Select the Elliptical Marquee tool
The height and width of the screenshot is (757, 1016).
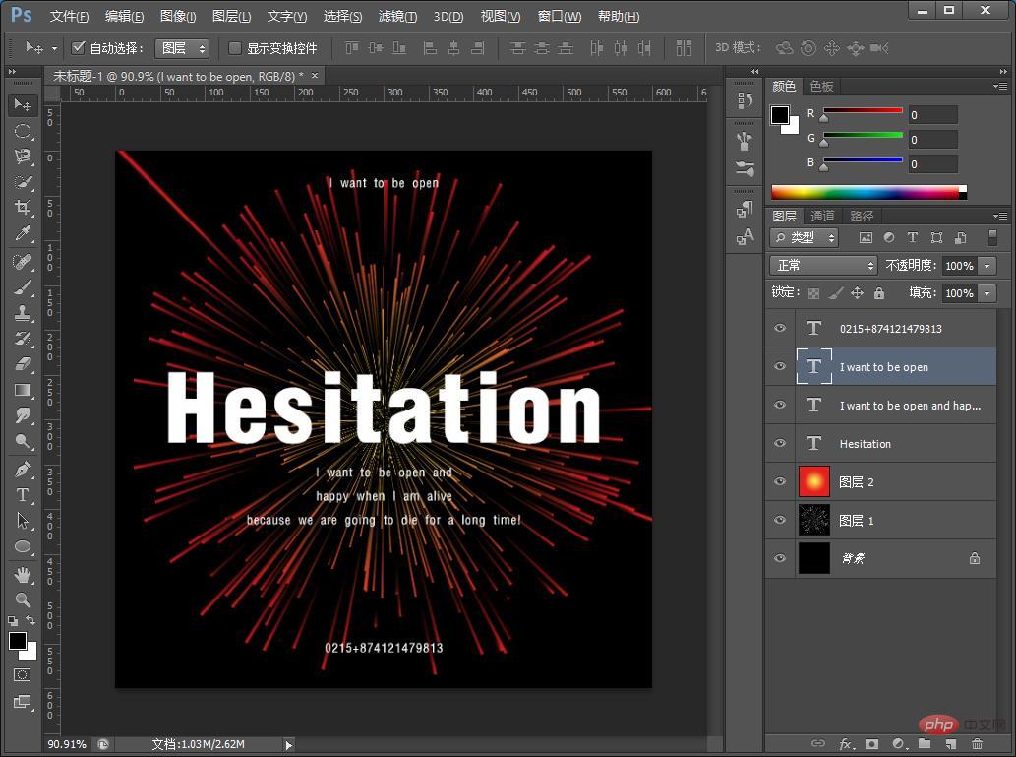(23, 131)
